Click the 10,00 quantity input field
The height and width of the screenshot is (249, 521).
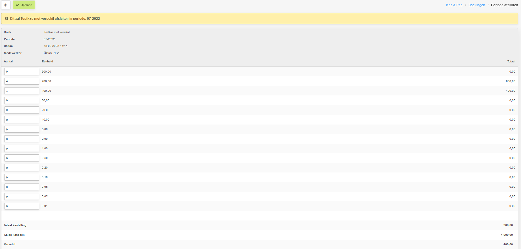pos(22,120)
